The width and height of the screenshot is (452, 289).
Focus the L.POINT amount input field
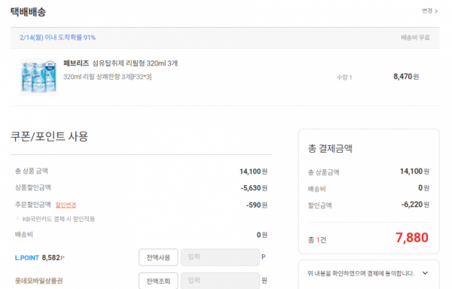pos(220,257)
